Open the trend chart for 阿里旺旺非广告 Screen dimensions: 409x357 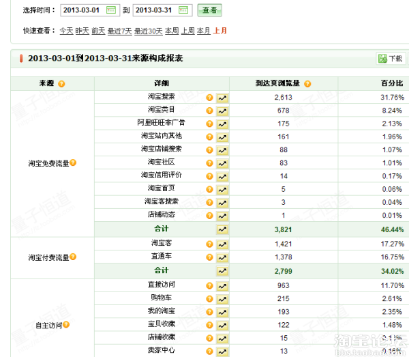pyautogui.click(x=222, y=124)
